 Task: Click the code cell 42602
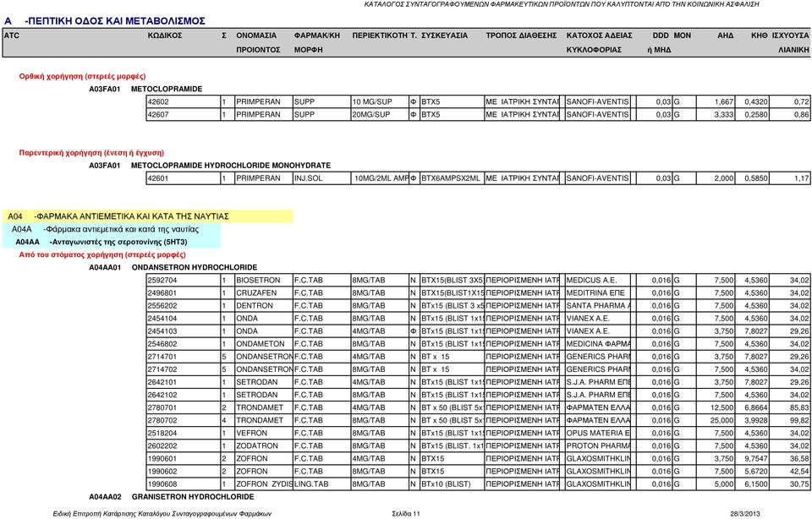(184, 102)
